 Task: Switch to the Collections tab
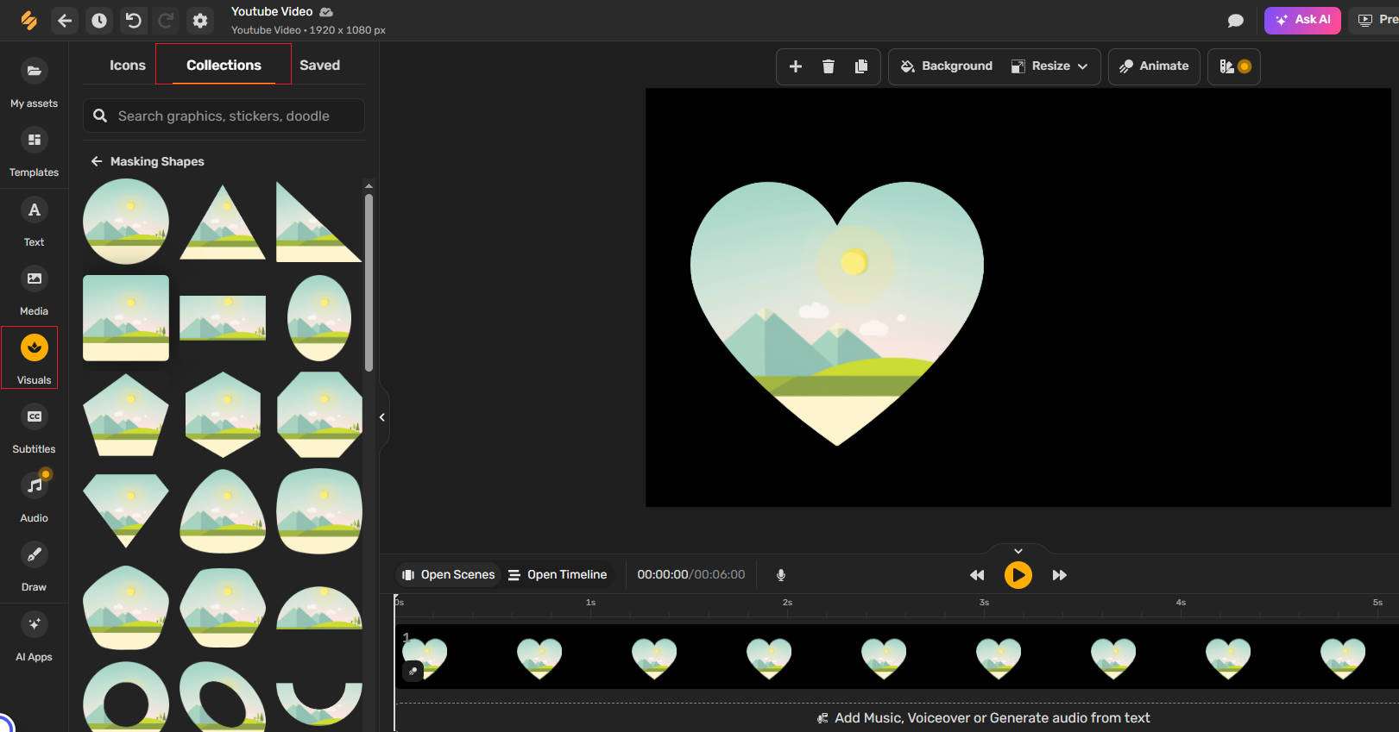(224, 66)
